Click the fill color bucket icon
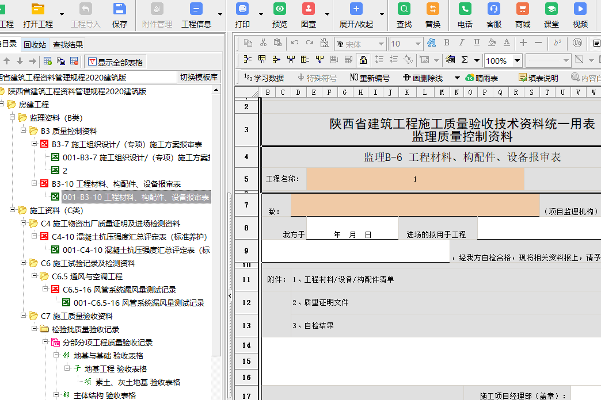This screenshot has height=400, width=601. pos(492,43)
